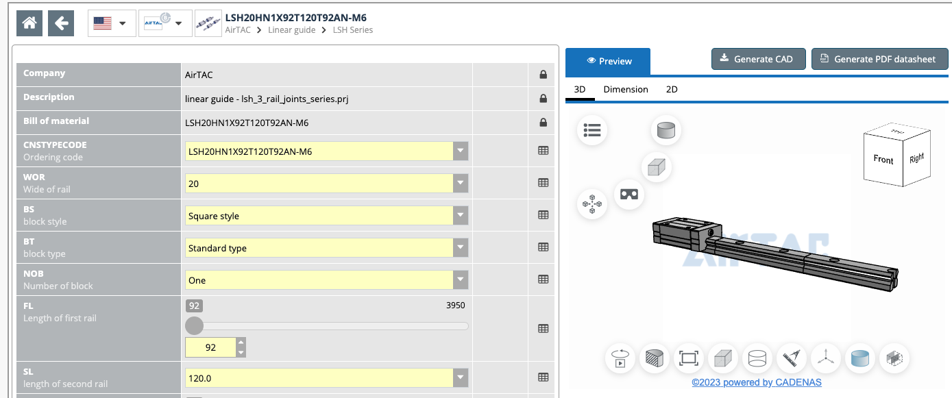Click the back arrow button
The image size is (952, 398).
61,23
